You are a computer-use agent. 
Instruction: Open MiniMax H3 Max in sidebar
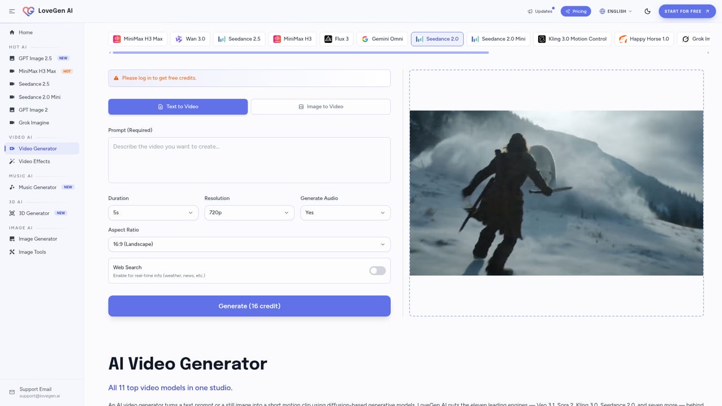(42, 71)
